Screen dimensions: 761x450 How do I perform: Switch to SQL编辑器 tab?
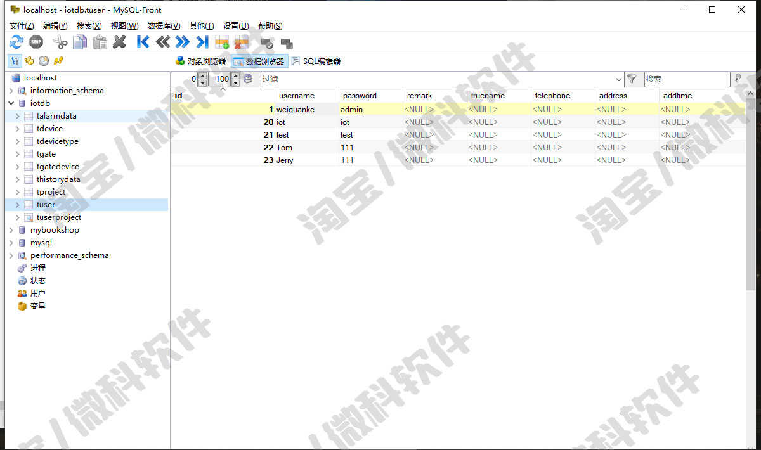click(x=316, y=61)
